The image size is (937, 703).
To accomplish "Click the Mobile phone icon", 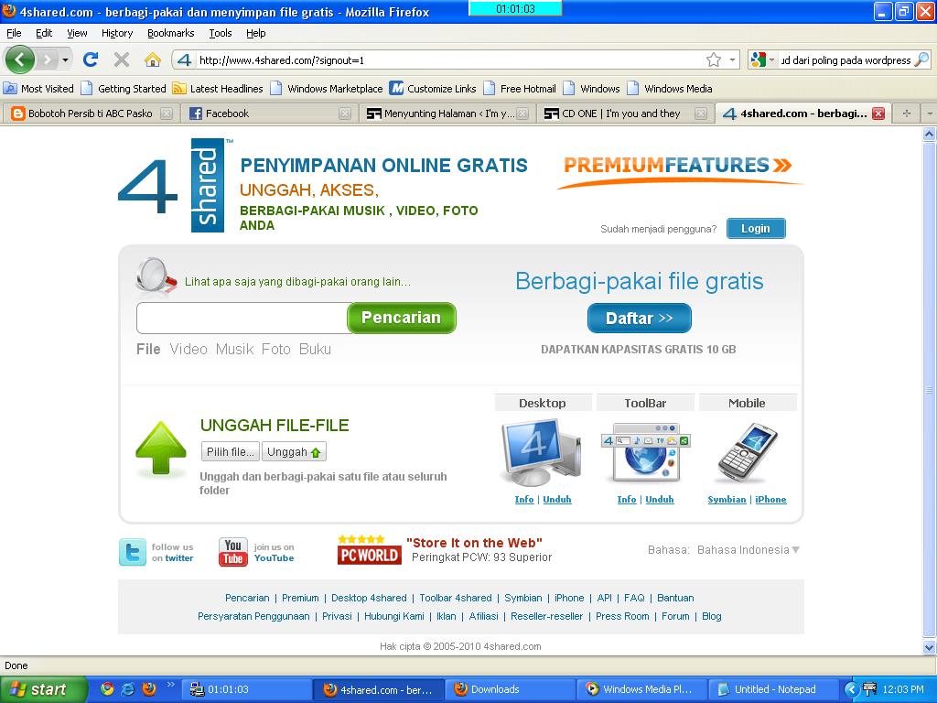I will (749, 453).
